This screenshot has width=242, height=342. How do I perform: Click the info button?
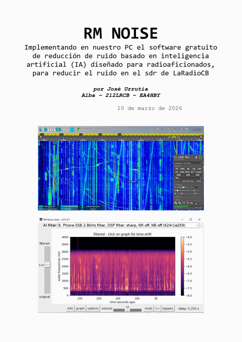pos(70,308)
